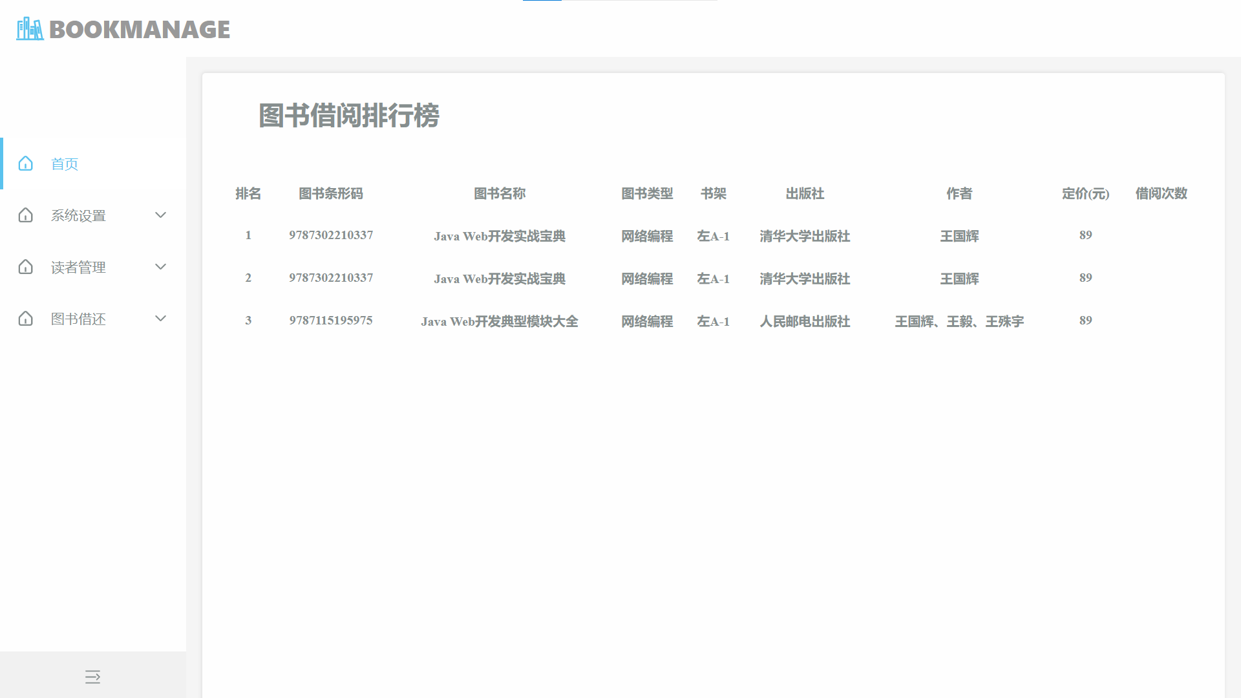Select the home icon beside 首页
Screen dimensions: 1241x698
pos(26,164)
